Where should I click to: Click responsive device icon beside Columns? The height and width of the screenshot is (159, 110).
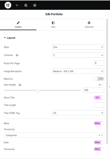(17, 55)
